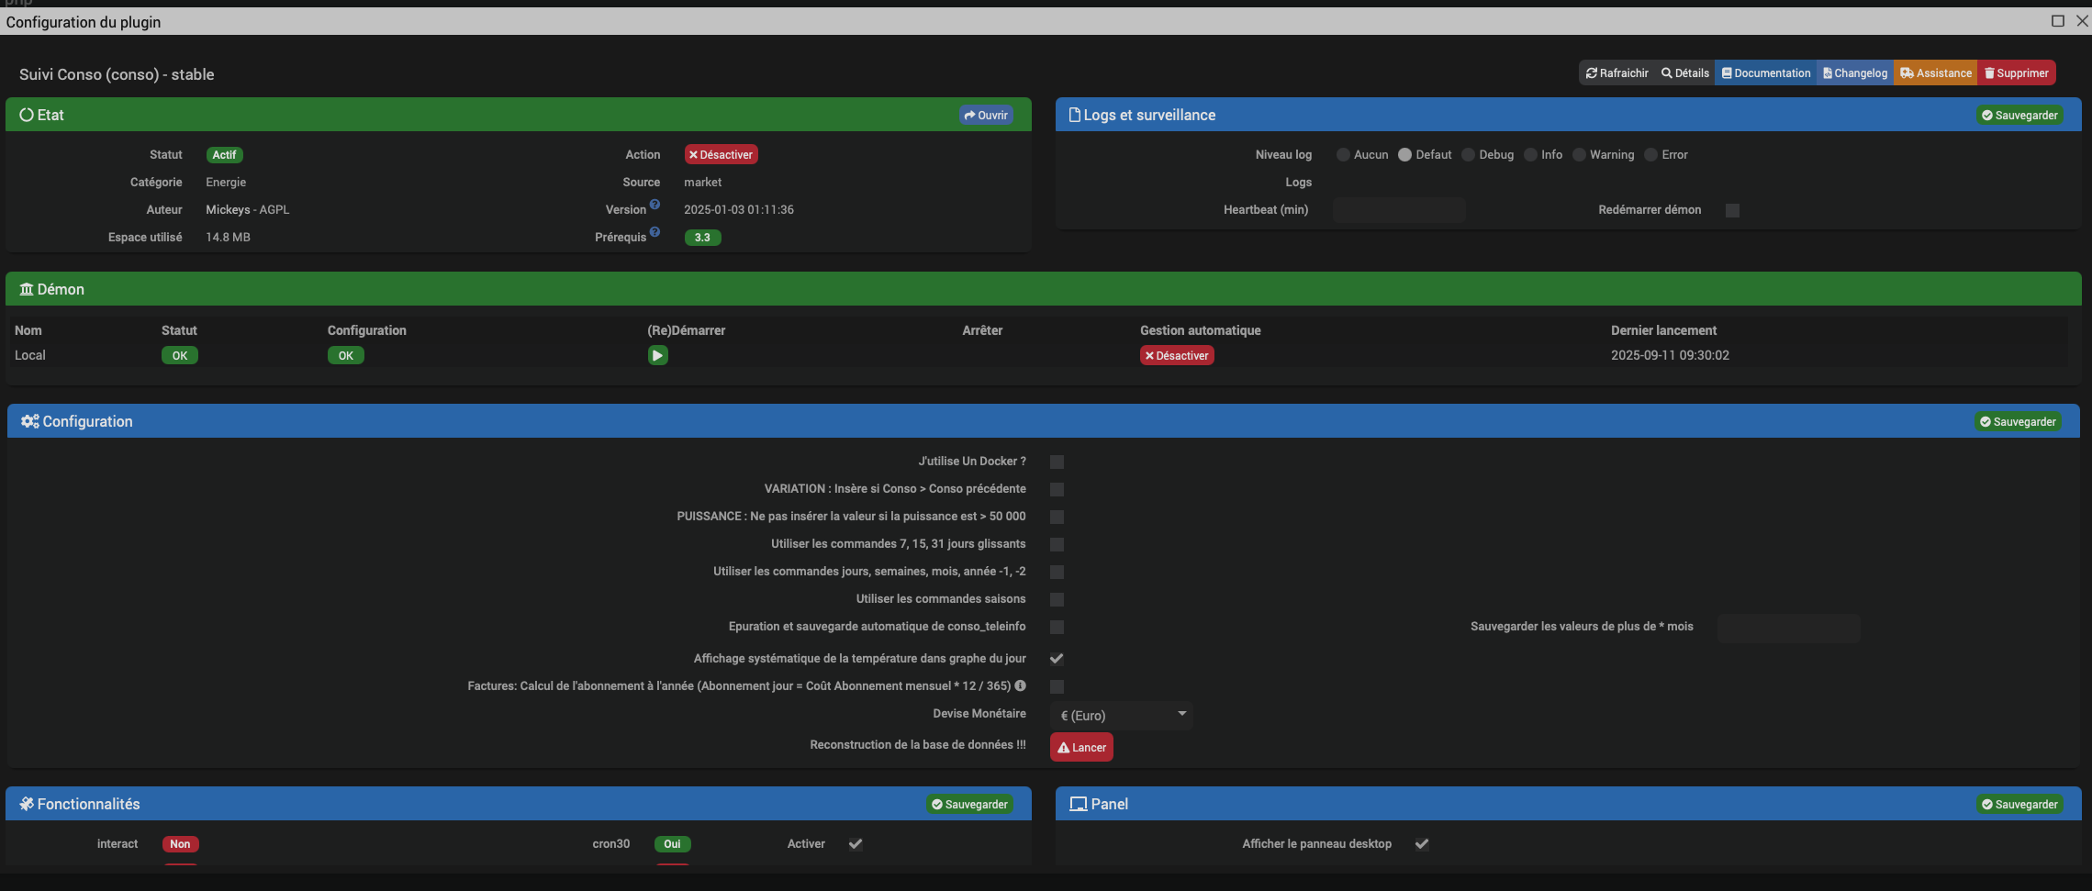
Task: Open the Assistance page
Action: point(1935,73)
